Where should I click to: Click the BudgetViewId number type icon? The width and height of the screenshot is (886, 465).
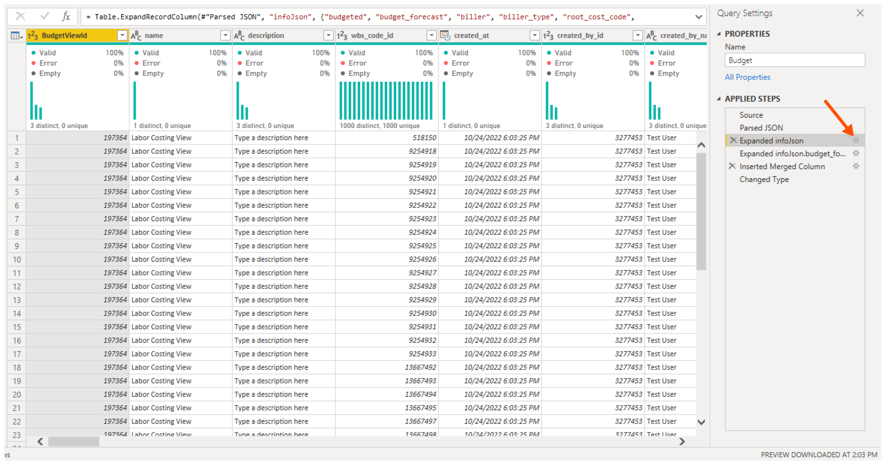tap(33, 35)
